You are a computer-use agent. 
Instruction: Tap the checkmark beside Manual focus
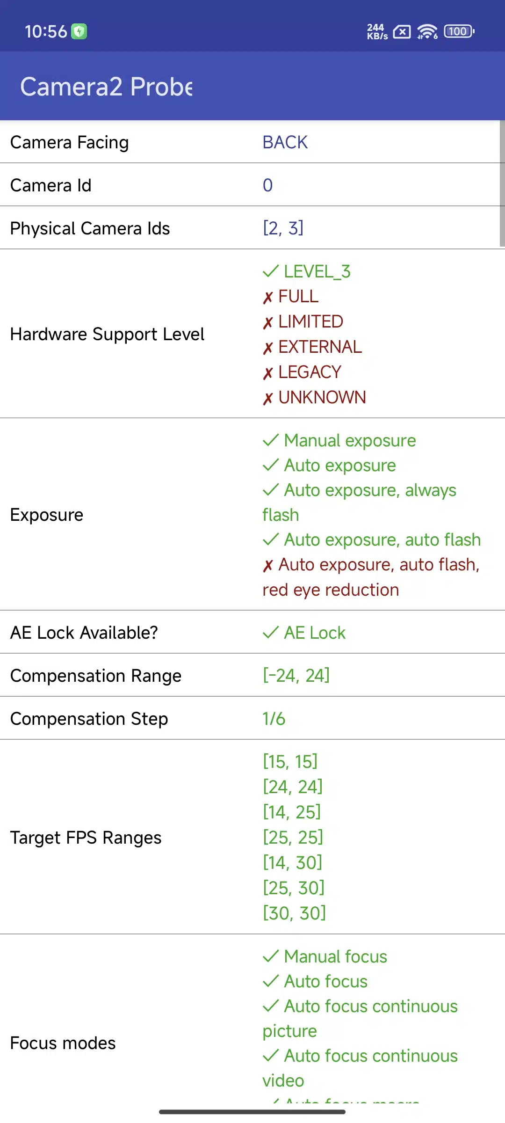click(x=271, y=956)
